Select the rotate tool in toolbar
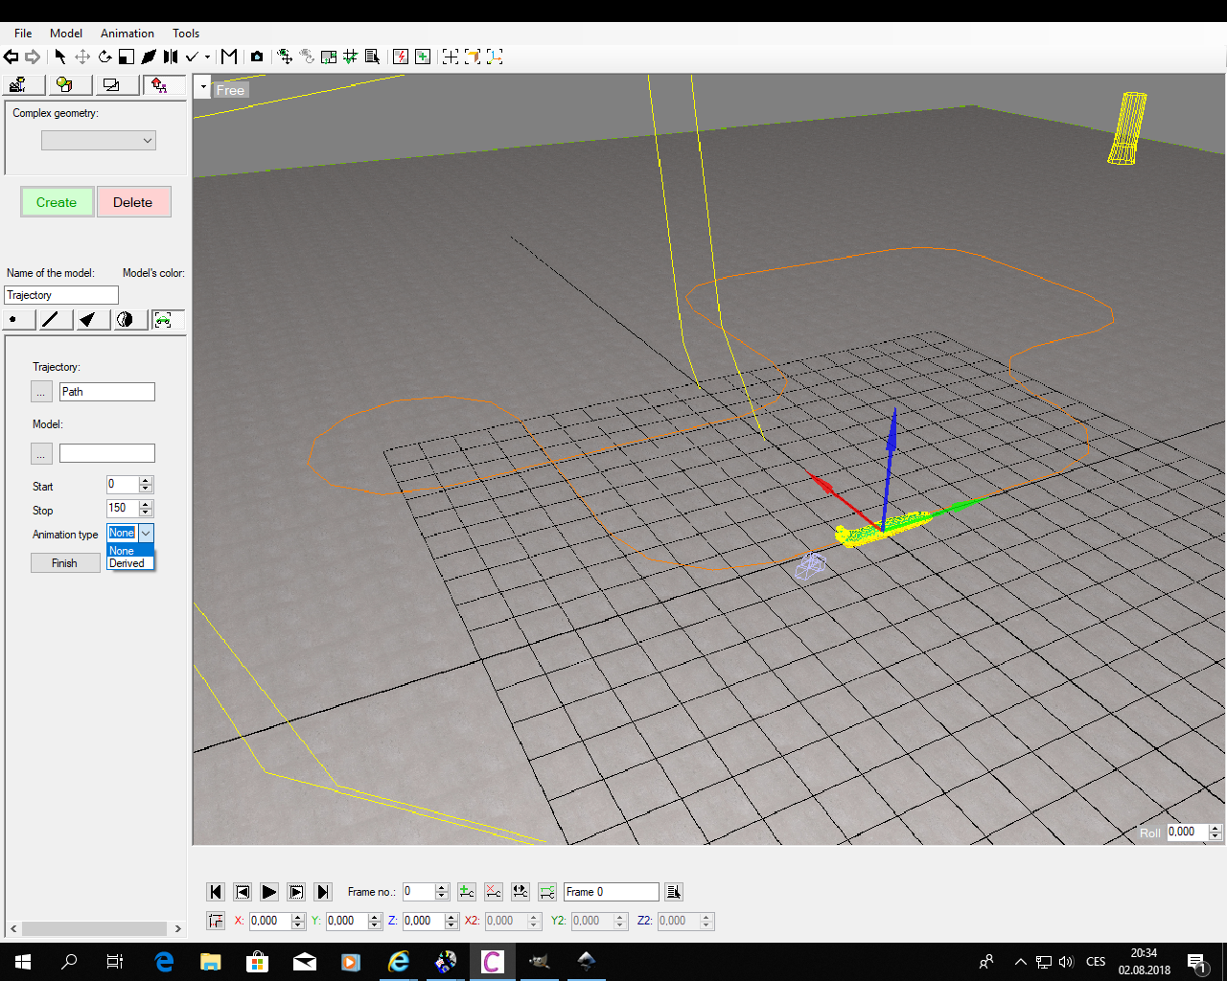 point(104,57)
